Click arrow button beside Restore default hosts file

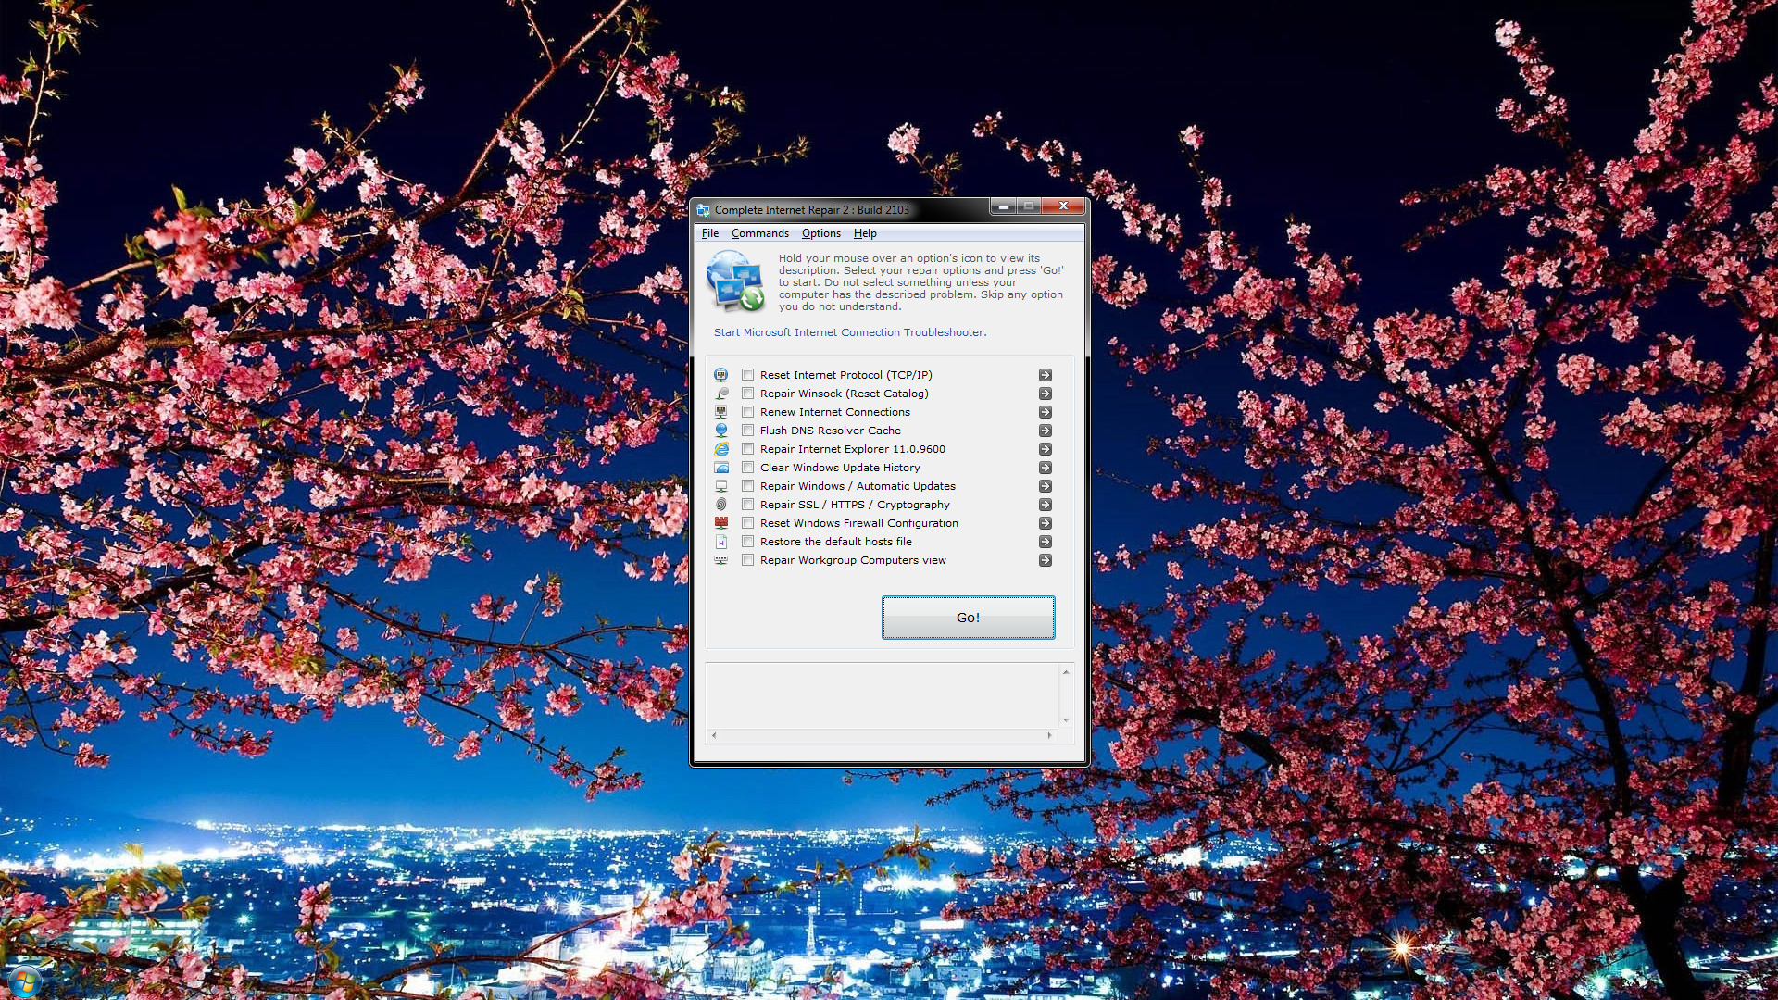click(x=1045, y=542)
